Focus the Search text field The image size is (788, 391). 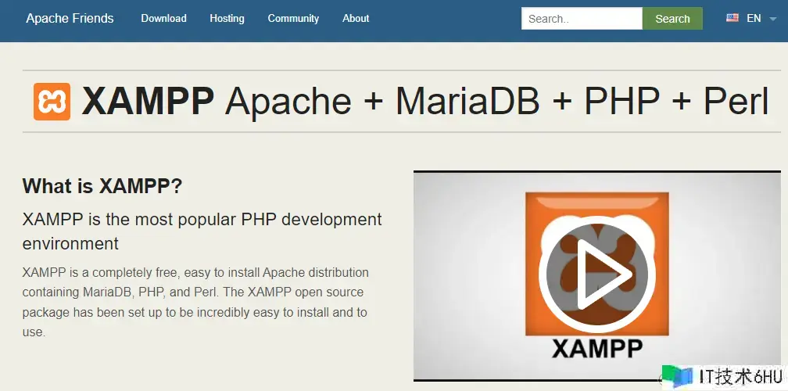tap(582, 19)
